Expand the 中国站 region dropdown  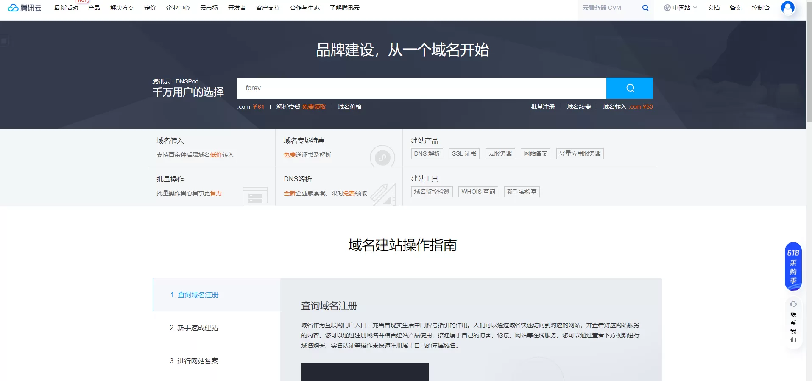coord(681,8)
